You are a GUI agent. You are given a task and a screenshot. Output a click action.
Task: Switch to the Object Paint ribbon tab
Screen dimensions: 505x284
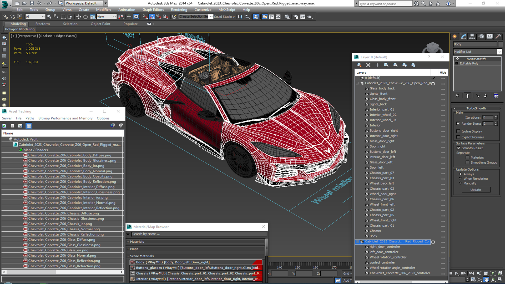point(100,24)
